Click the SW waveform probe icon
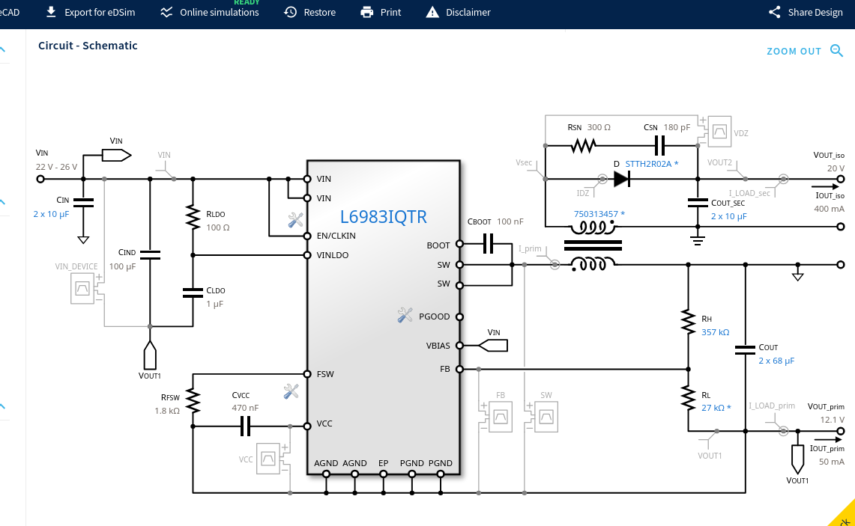This screenshot has height=526, width=855. tap(546, 416)
